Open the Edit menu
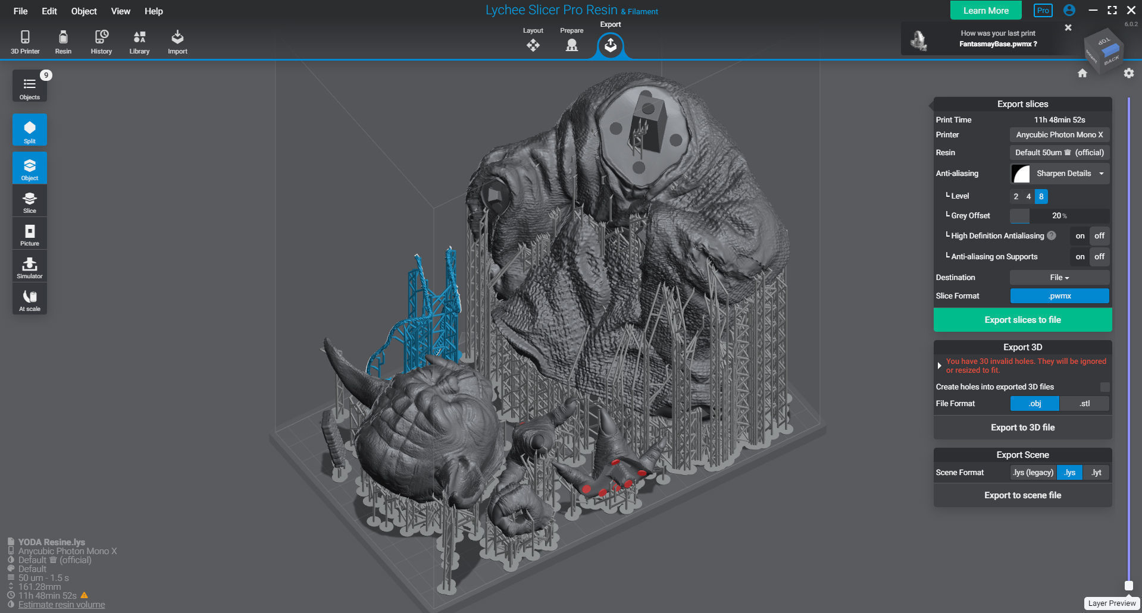Viewport: 1142px width, 613px height. pos(49,11)
